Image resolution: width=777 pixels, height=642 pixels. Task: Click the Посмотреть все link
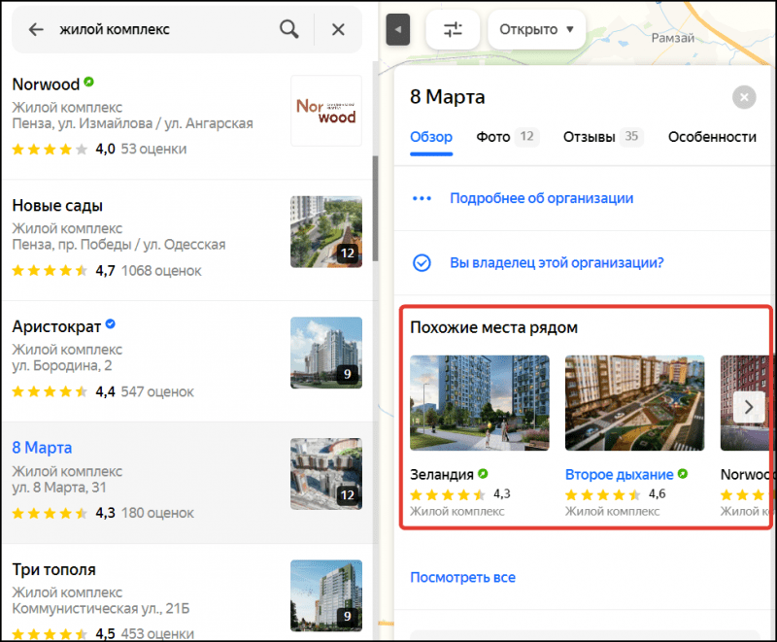[x=462, y=577]
